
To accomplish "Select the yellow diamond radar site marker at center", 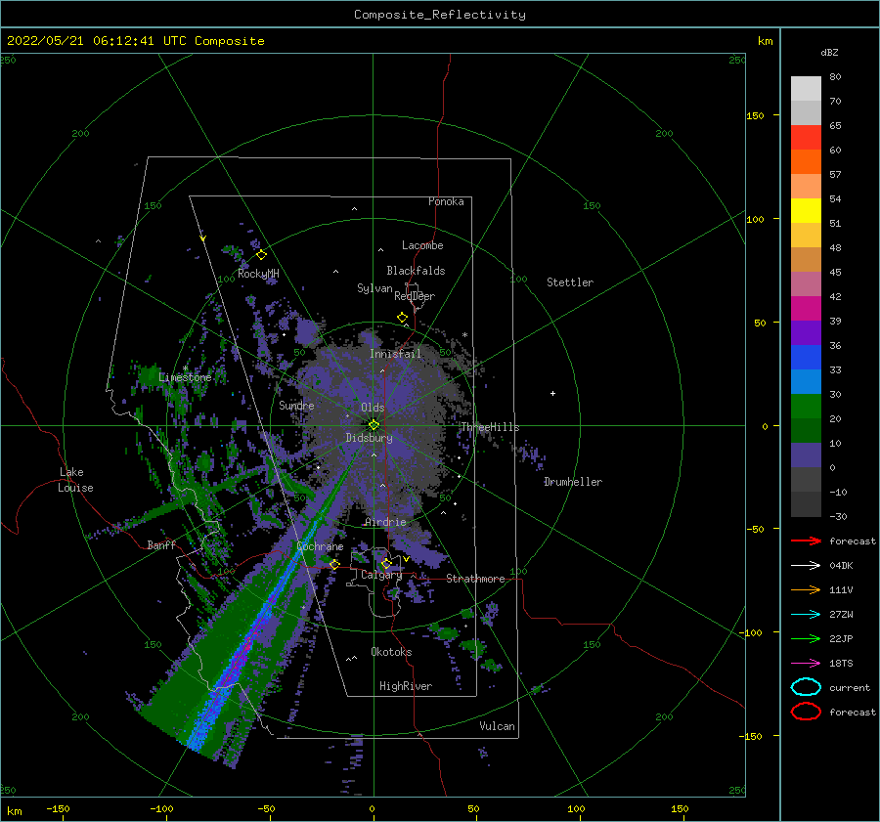I will click(x=374, y=425).
